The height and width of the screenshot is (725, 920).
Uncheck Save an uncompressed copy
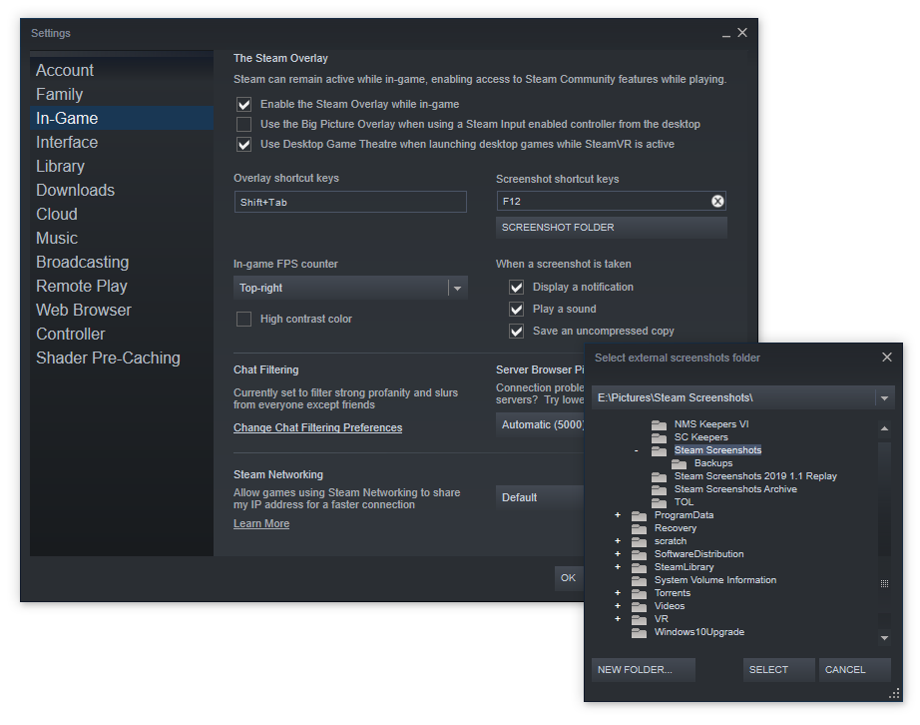pyautogui.click(x=516, y=332)
